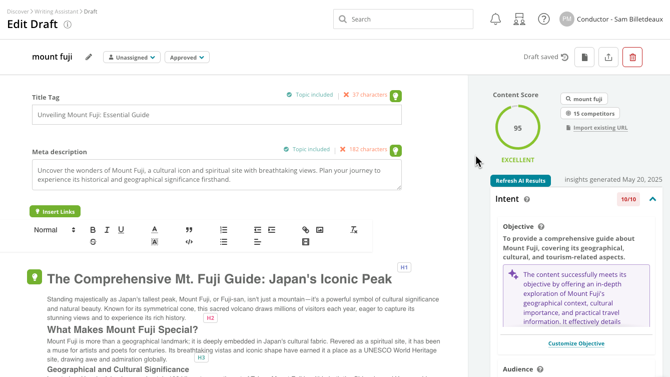Click Refresh AI Results button

coord(521,181)
